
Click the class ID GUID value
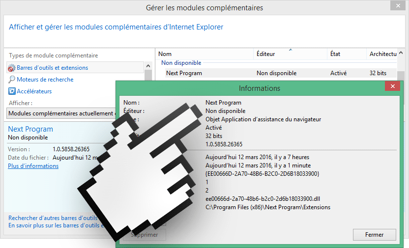263,174
